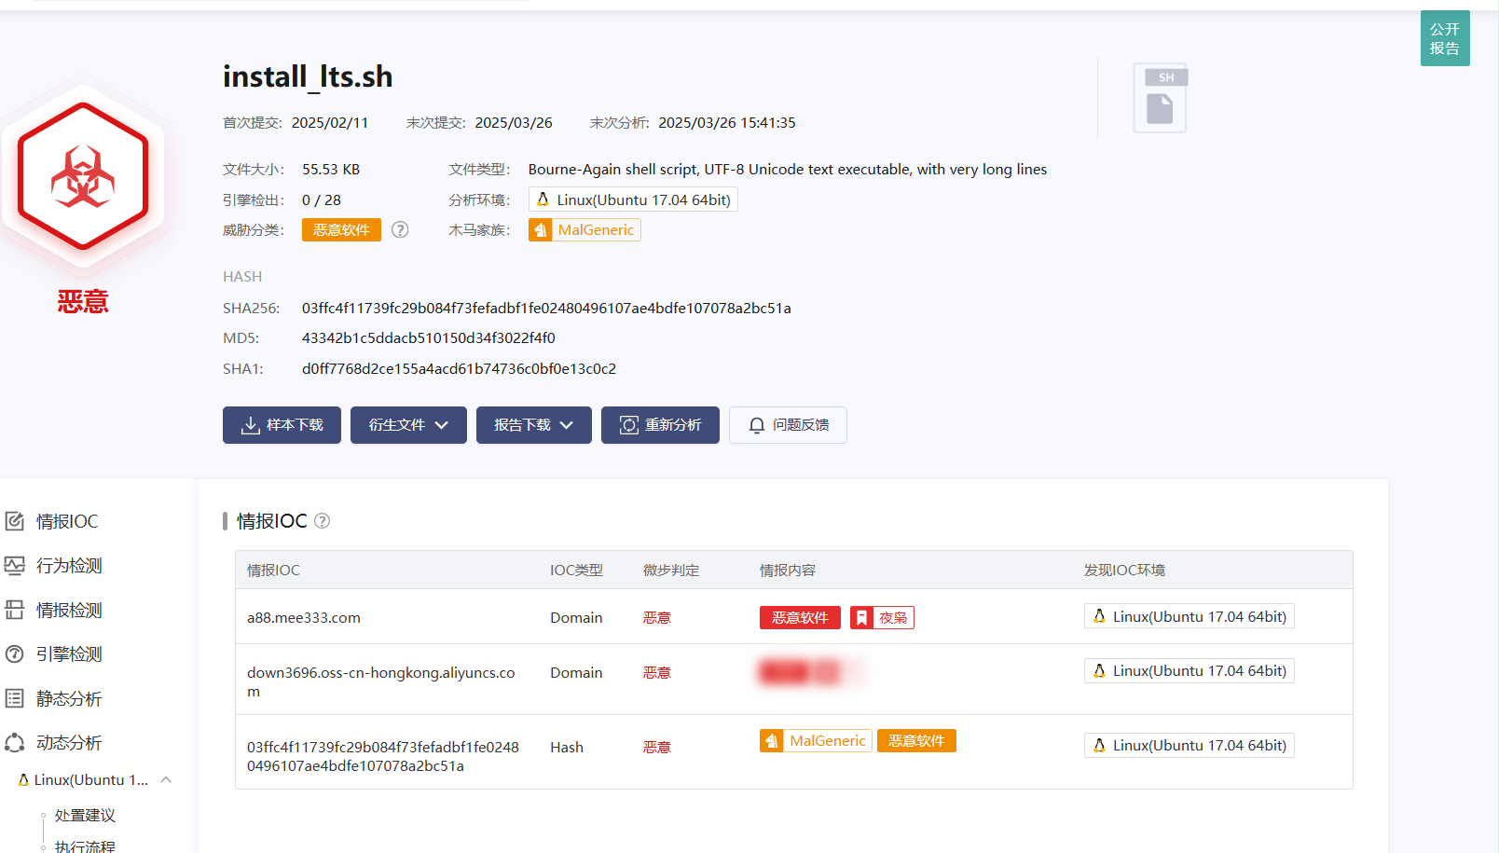Click the 样本下载 download button
The height and width of the screenshot is (853, 1499).
click(x=282, y=425)
